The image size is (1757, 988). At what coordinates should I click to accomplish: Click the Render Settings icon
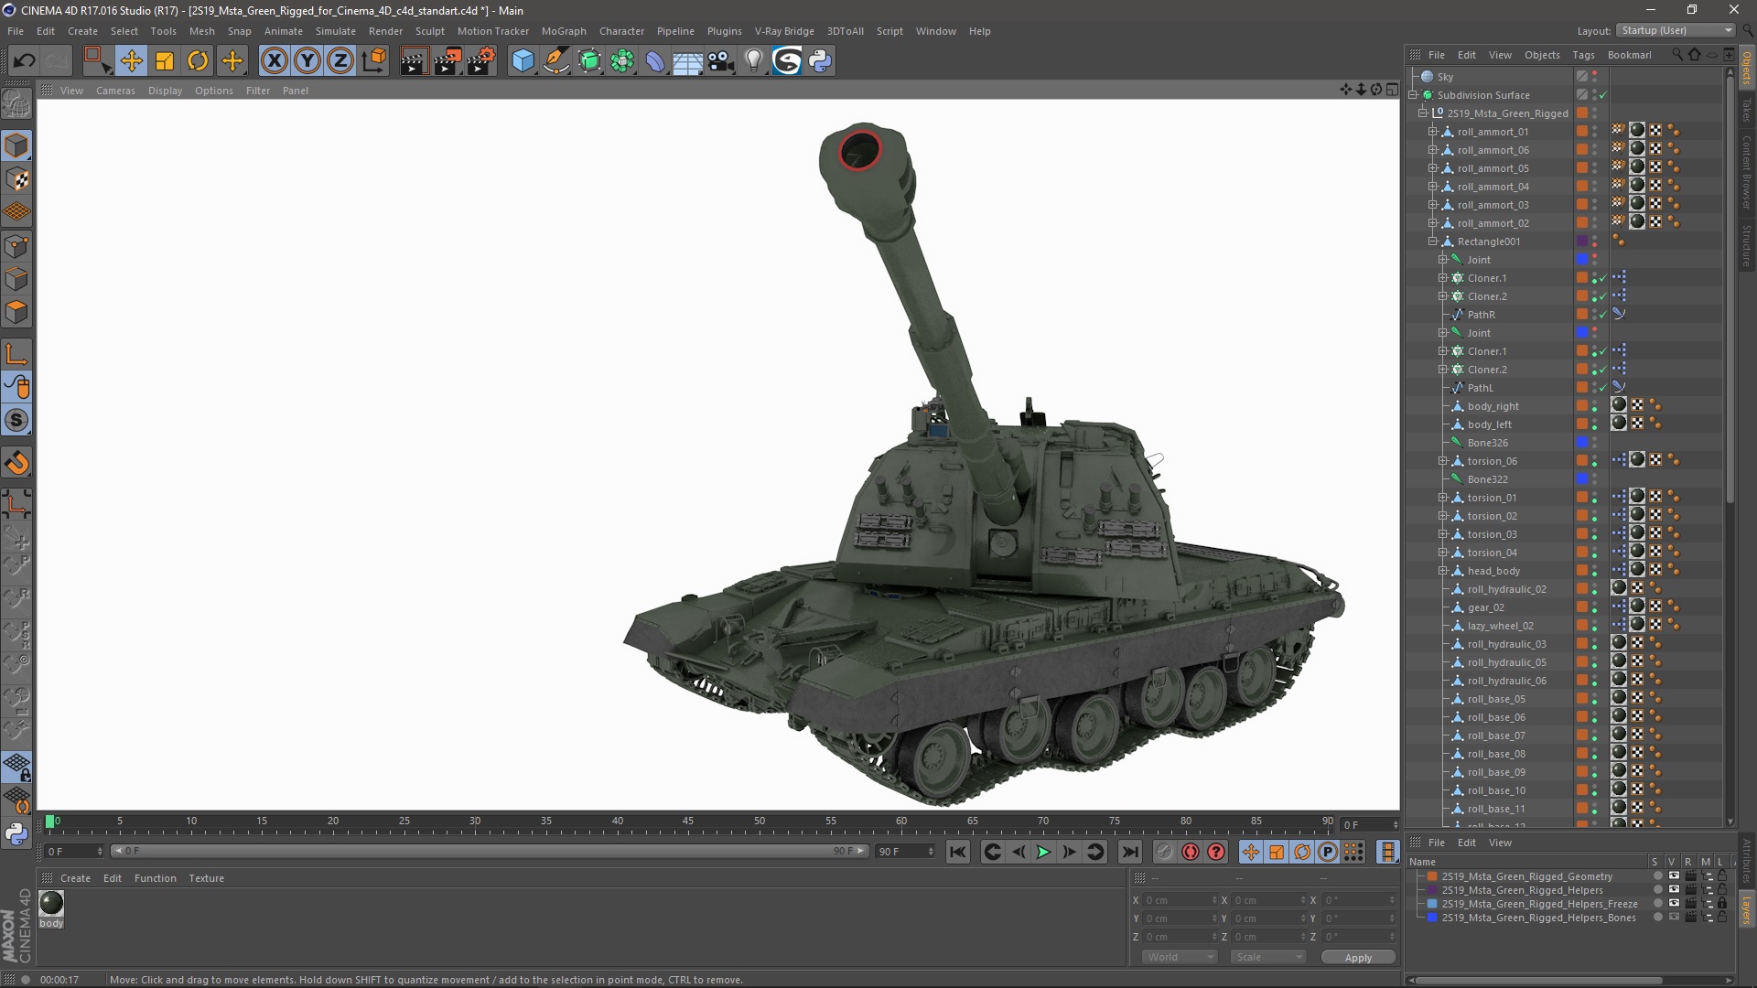[481, 59]
